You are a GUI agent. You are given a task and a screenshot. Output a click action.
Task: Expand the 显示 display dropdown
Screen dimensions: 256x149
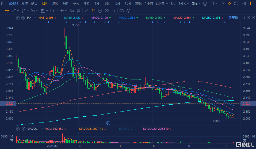pos(196,3)
